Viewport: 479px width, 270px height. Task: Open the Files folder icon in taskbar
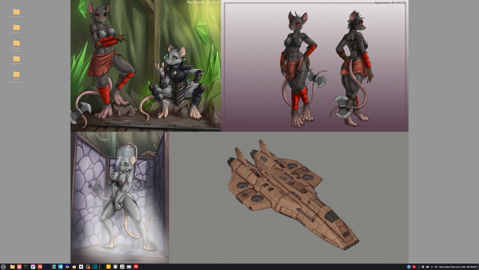[x=12, y=267]
